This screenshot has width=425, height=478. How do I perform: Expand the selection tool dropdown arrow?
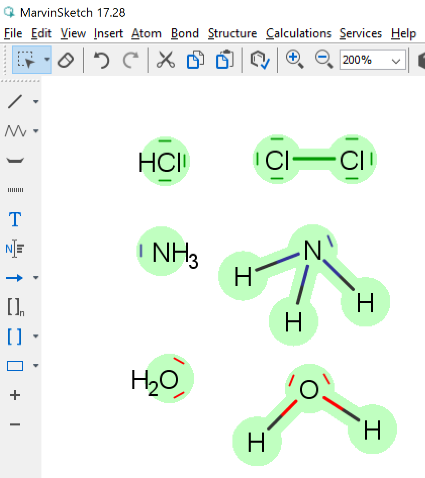pyautogui.click(x=47, y=60)
